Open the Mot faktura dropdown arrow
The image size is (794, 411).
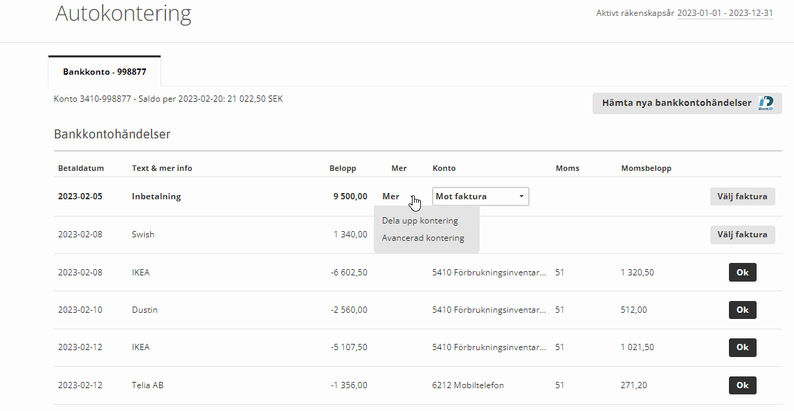pos(521,197)
